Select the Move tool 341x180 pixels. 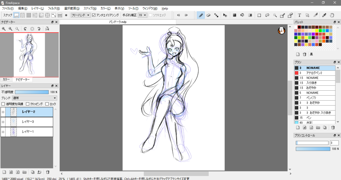tap(225, 15)
